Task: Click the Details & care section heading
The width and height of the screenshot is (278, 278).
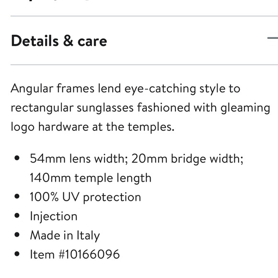Action: pos(59,41)
